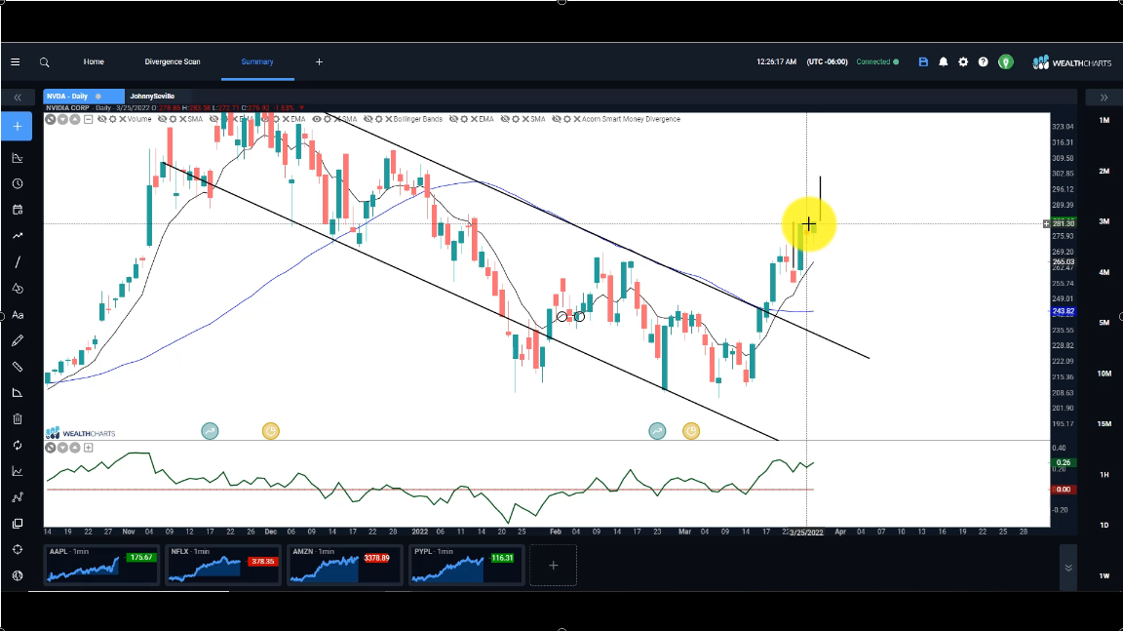Viewport: 1123px width, 631px height.
Task: Select the trend line zigzag tool
Action: tap(18, 236)
